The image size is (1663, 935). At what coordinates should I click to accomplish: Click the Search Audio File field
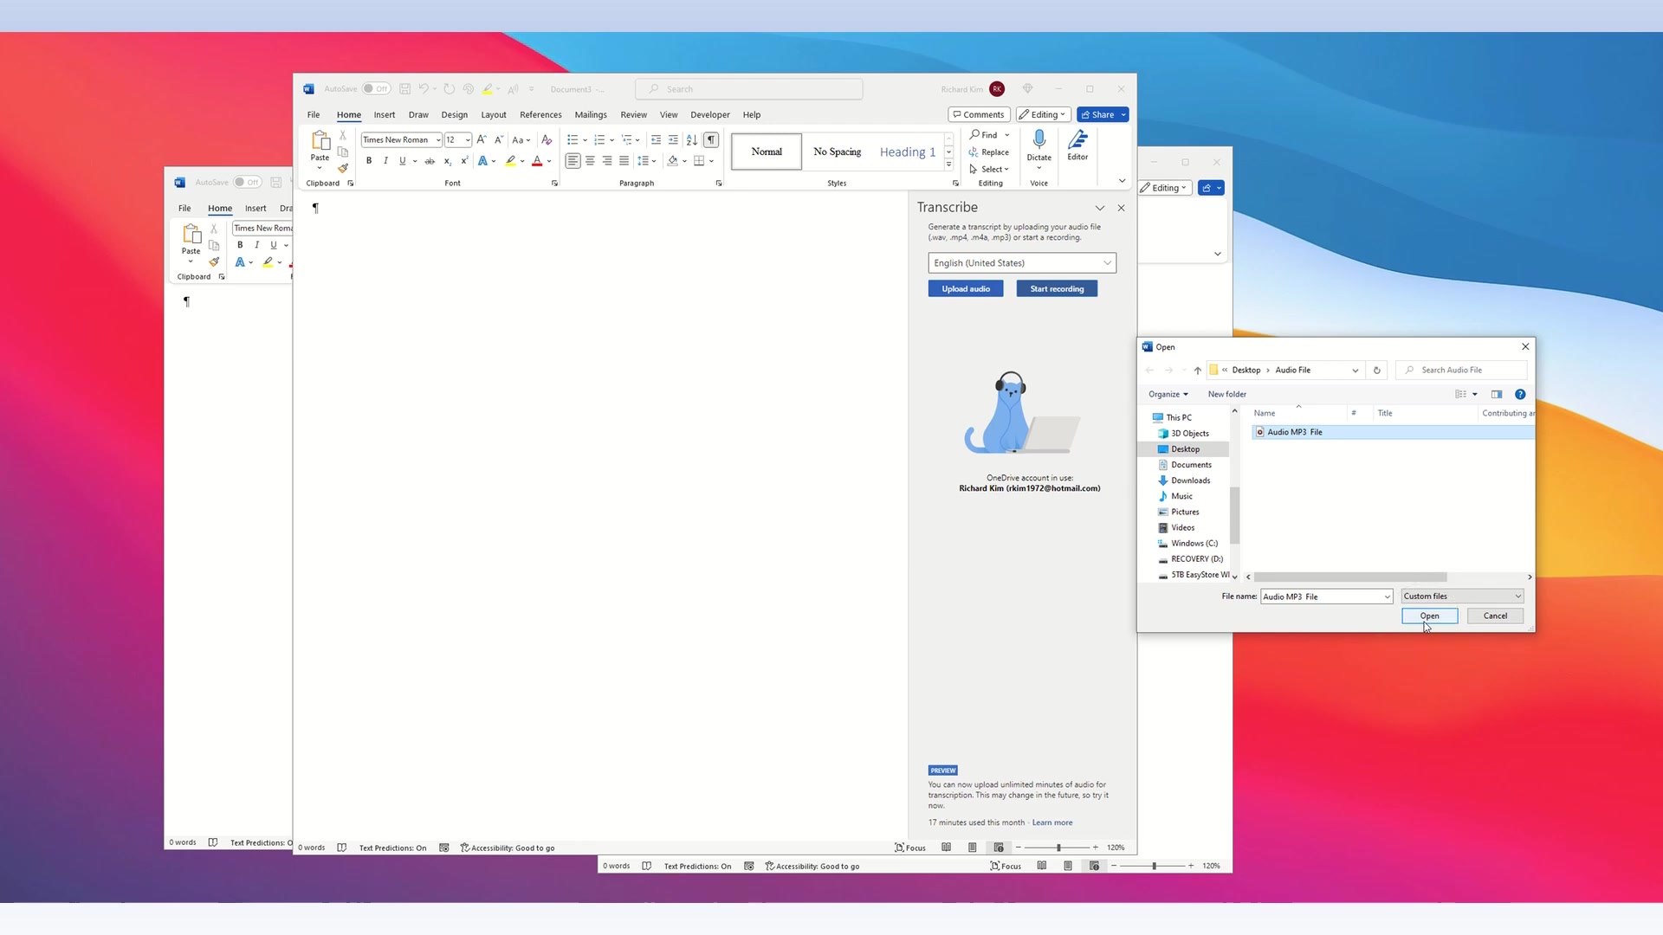click(1461, 371)
